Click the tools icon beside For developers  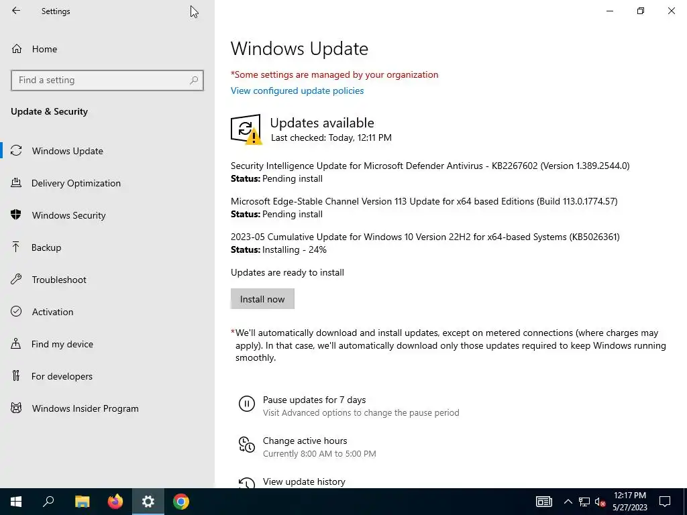coord(16,376)
